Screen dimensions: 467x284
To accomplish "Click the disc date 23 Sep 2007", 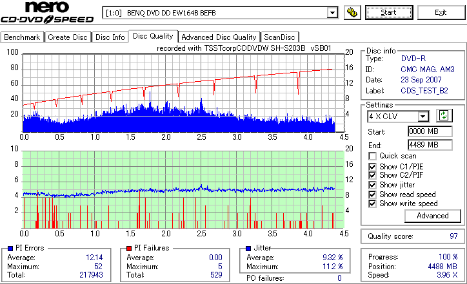I will [421, 80].
